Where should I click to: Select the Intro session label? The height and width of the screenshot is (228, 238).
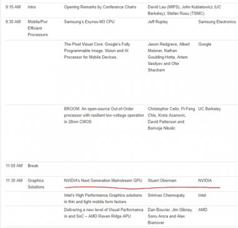coord(32,7)
